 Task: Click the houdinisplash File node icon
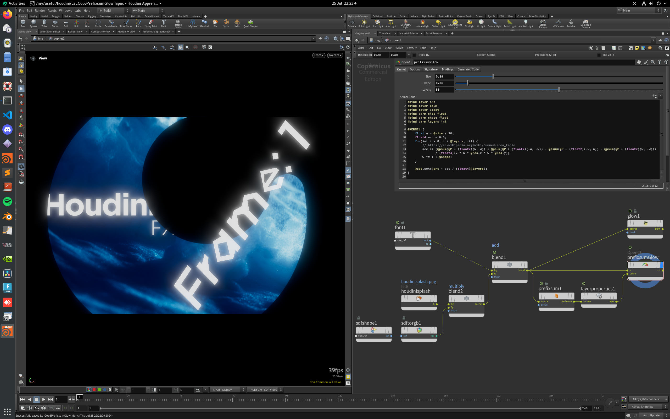pyautogui.click(x=419, y=299)
